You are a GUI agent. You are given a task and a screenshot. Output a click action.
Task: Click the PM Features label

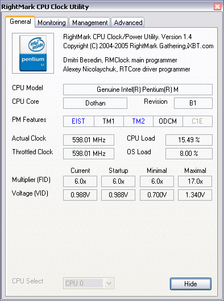point(29,120)
